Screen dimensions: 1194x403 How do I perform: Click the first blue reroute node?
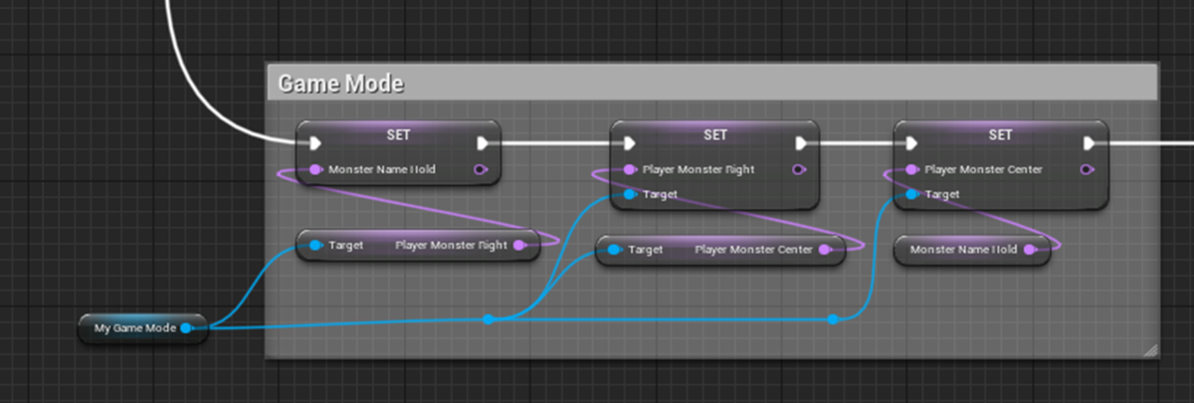489,319
